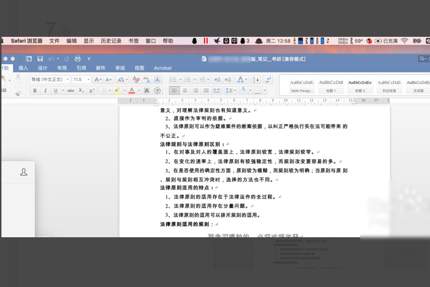Viewport: 430px width, 287px height.
Task: Apply superscript formatting (X²)
Action: click(x=92, y=90)
